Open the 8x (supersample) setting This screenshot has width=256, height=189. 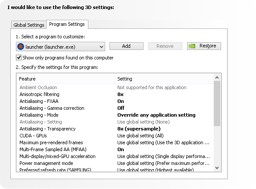pyautogui.click(x=139, y=129)
